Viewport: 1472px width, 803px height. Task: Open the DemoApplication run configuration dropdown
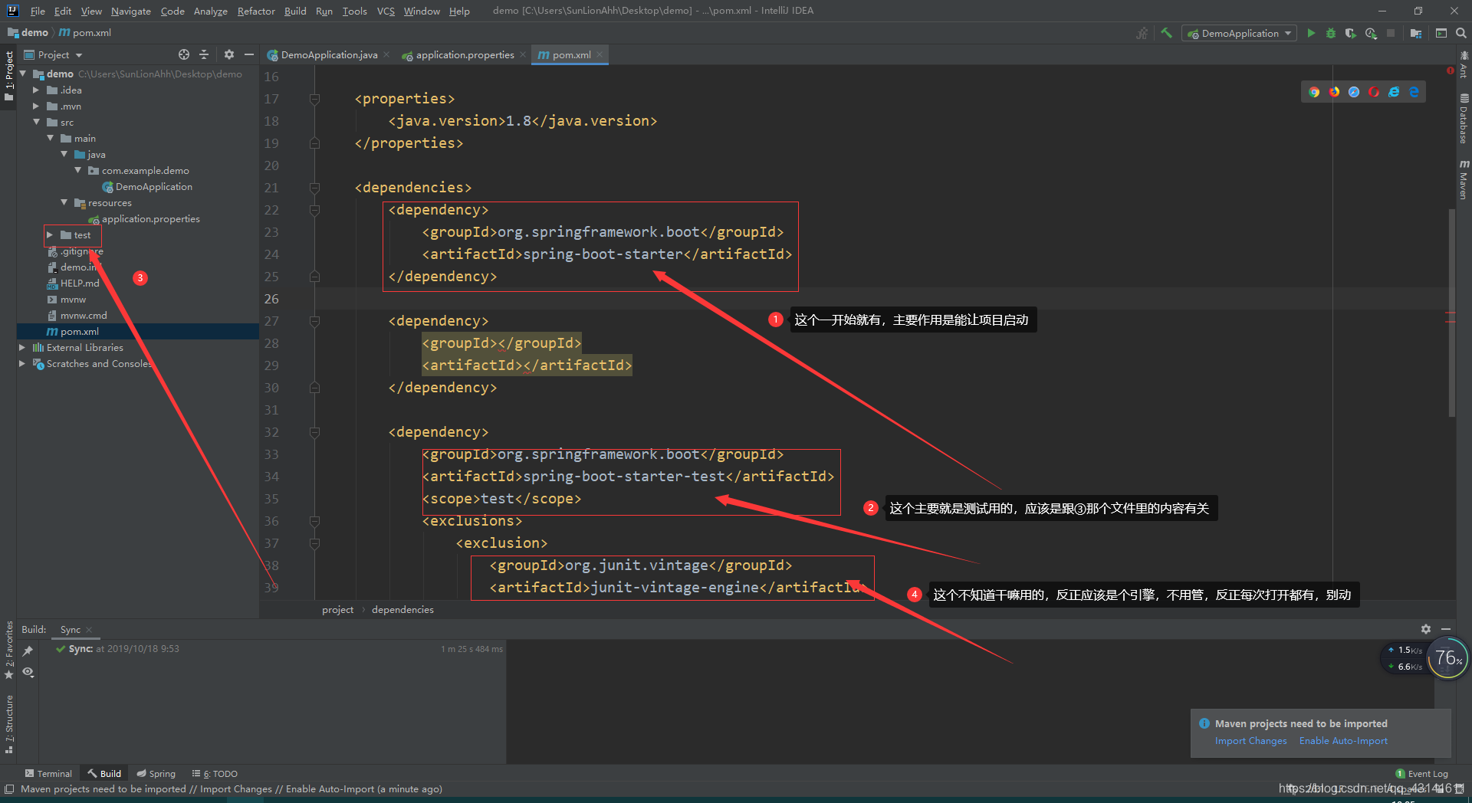tap(1240, 33)
